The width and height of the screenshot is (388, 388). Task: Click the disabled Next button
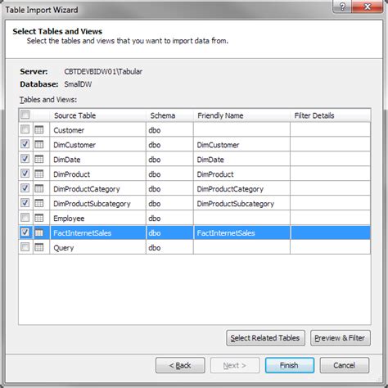click(235, 365)
